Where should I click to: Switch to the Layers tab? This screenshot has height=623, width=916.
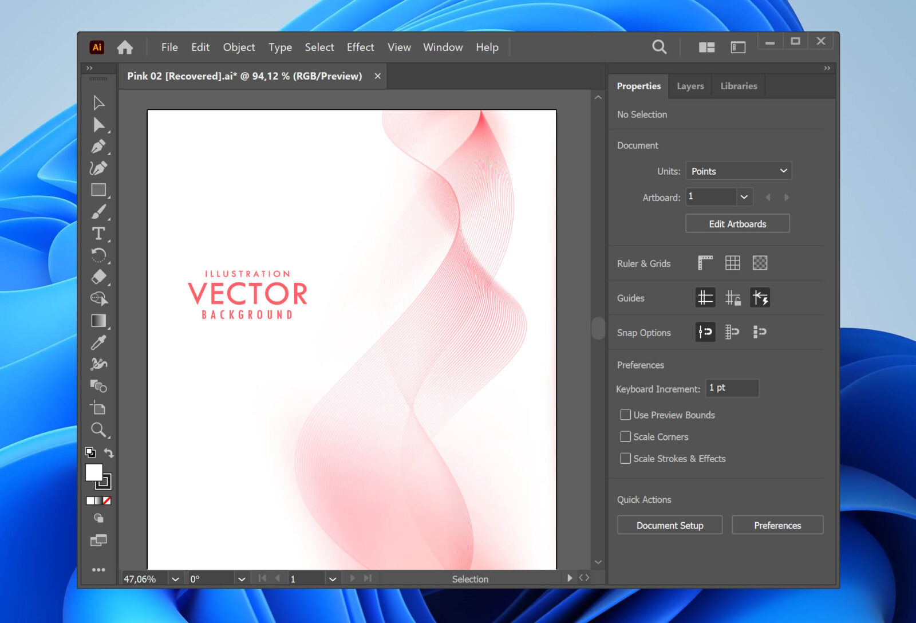(x=690, y=86)
